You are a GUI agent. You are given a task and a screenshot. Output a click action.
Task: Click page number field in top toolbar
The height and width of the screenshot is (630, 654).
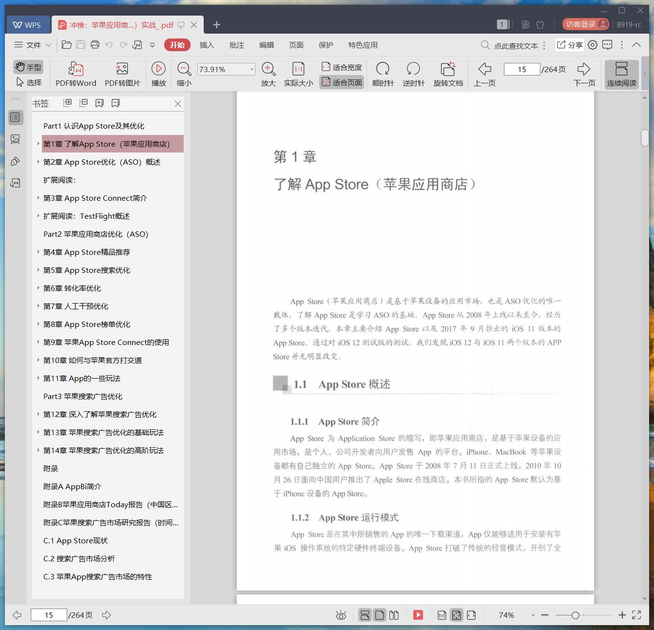522,69
